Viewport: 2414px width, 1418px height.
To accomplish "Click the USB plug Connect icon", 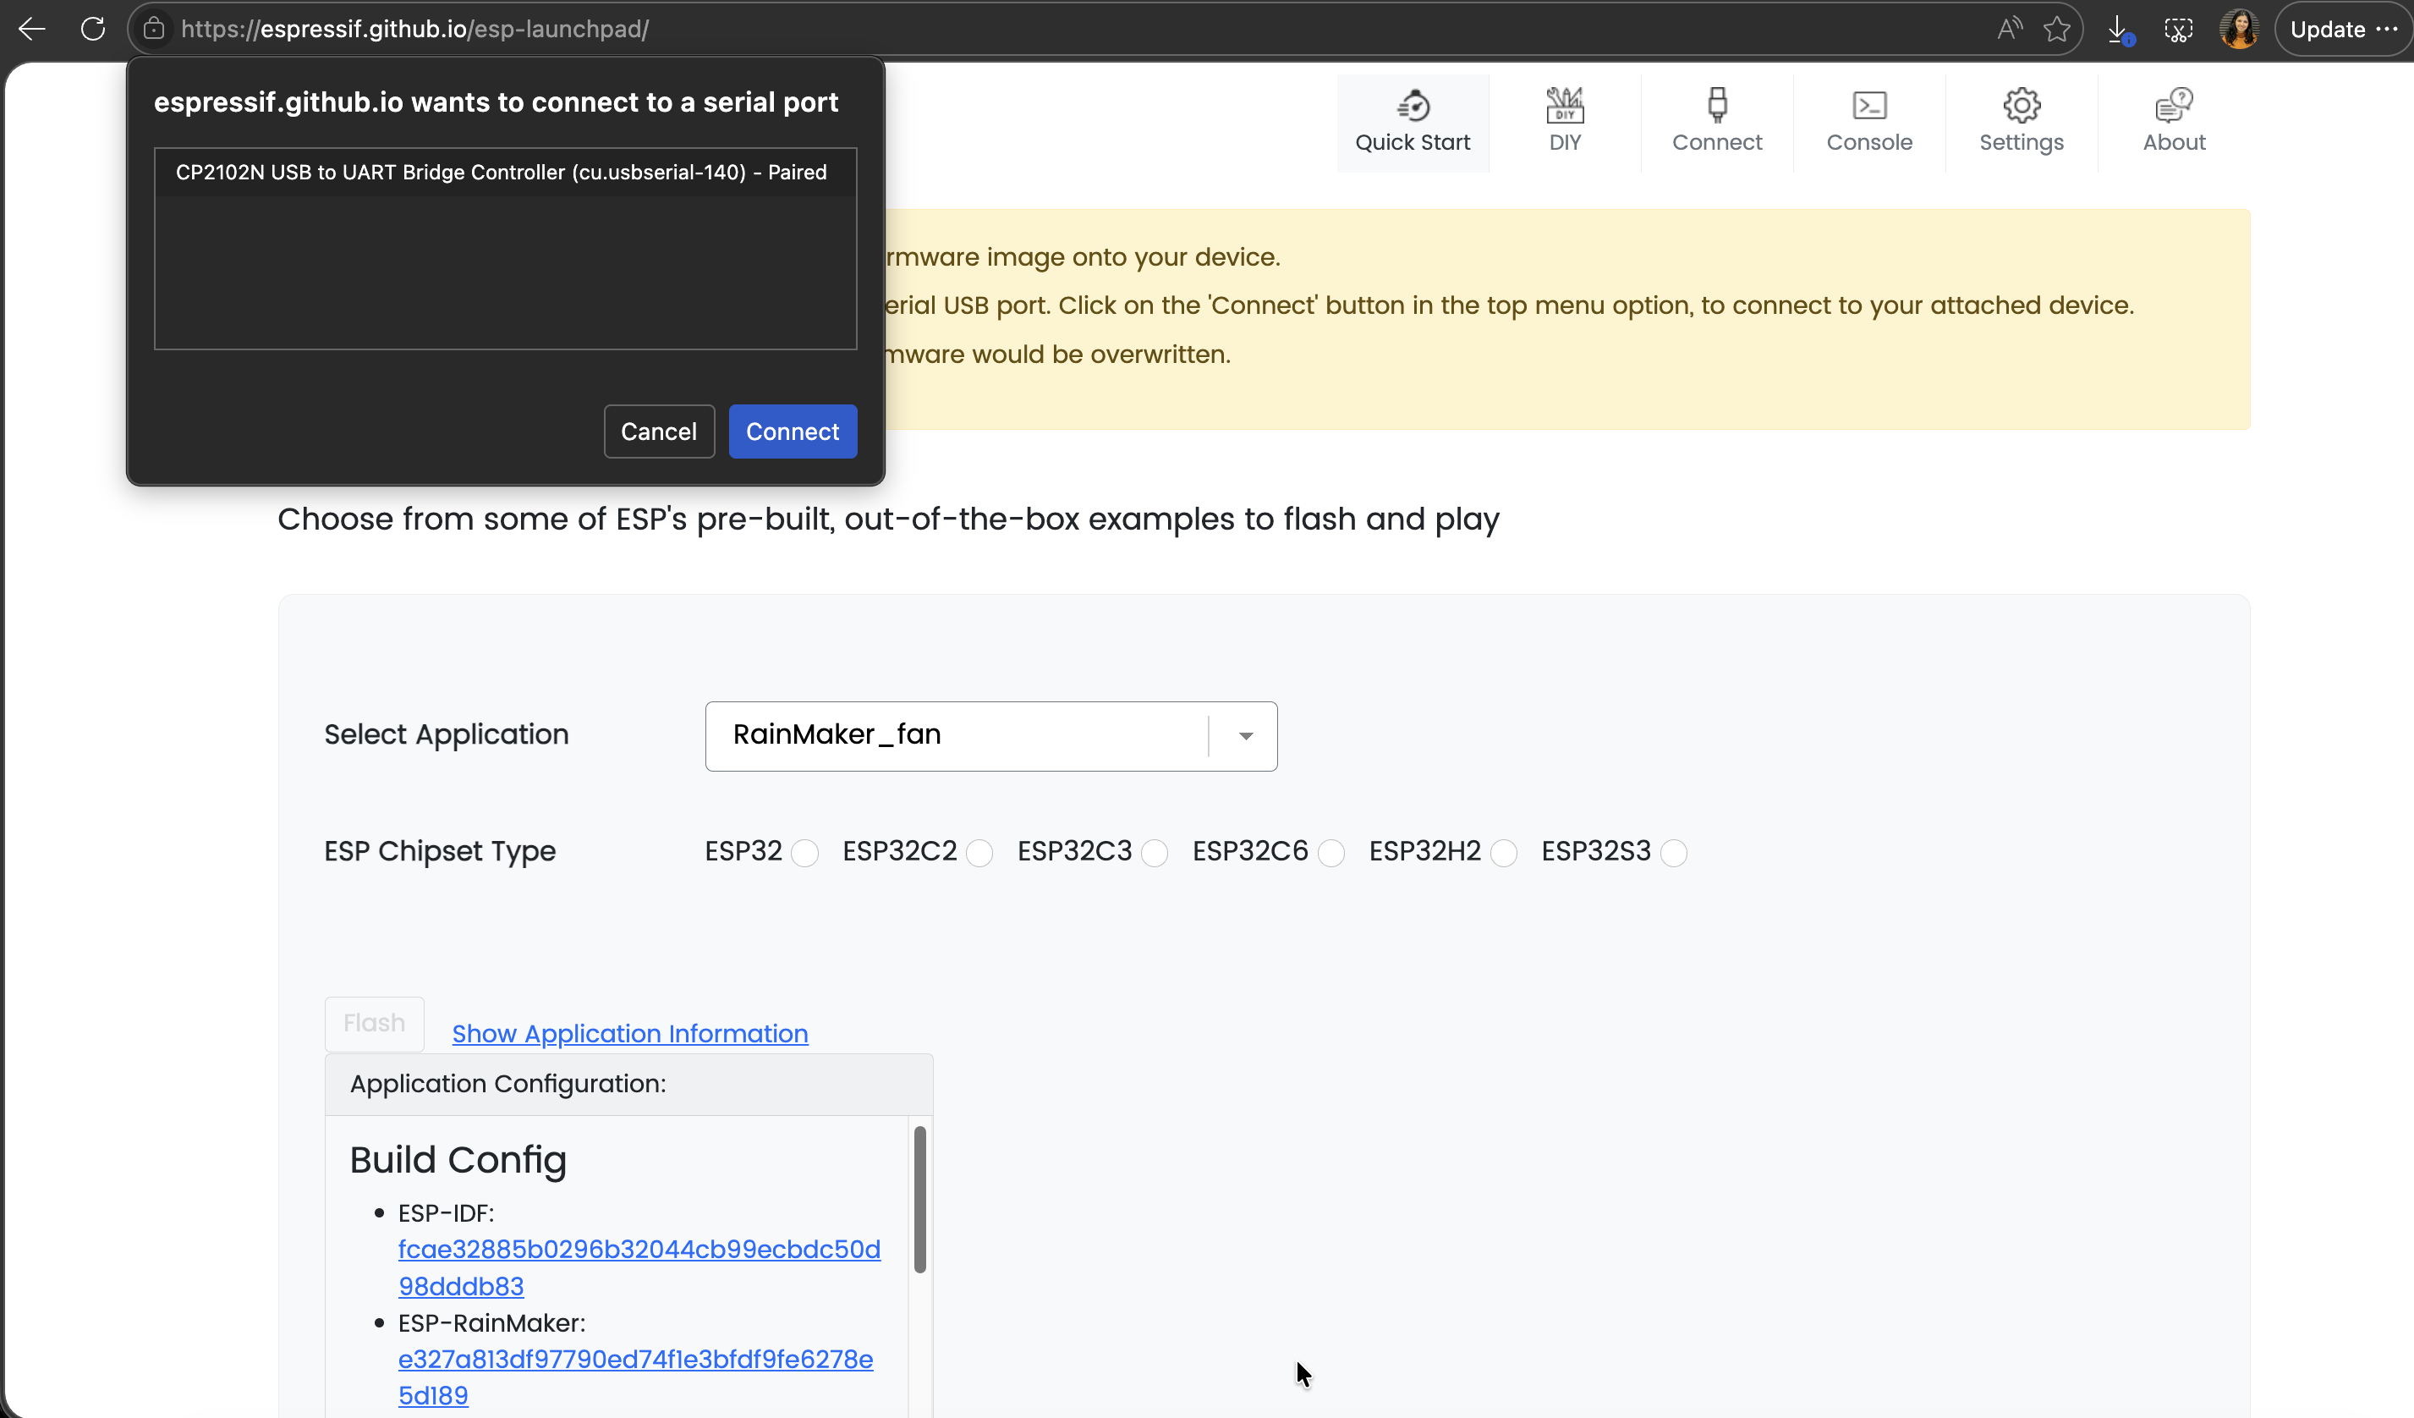I will pyautogui.click(x=1717, y=106).
